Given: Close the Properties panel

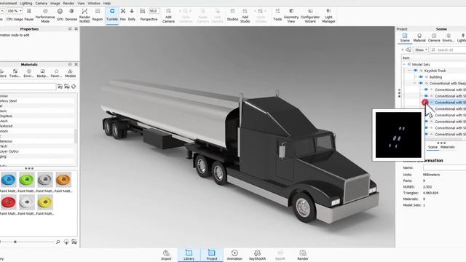Looking at the screenshot, I should pos(76,29).
